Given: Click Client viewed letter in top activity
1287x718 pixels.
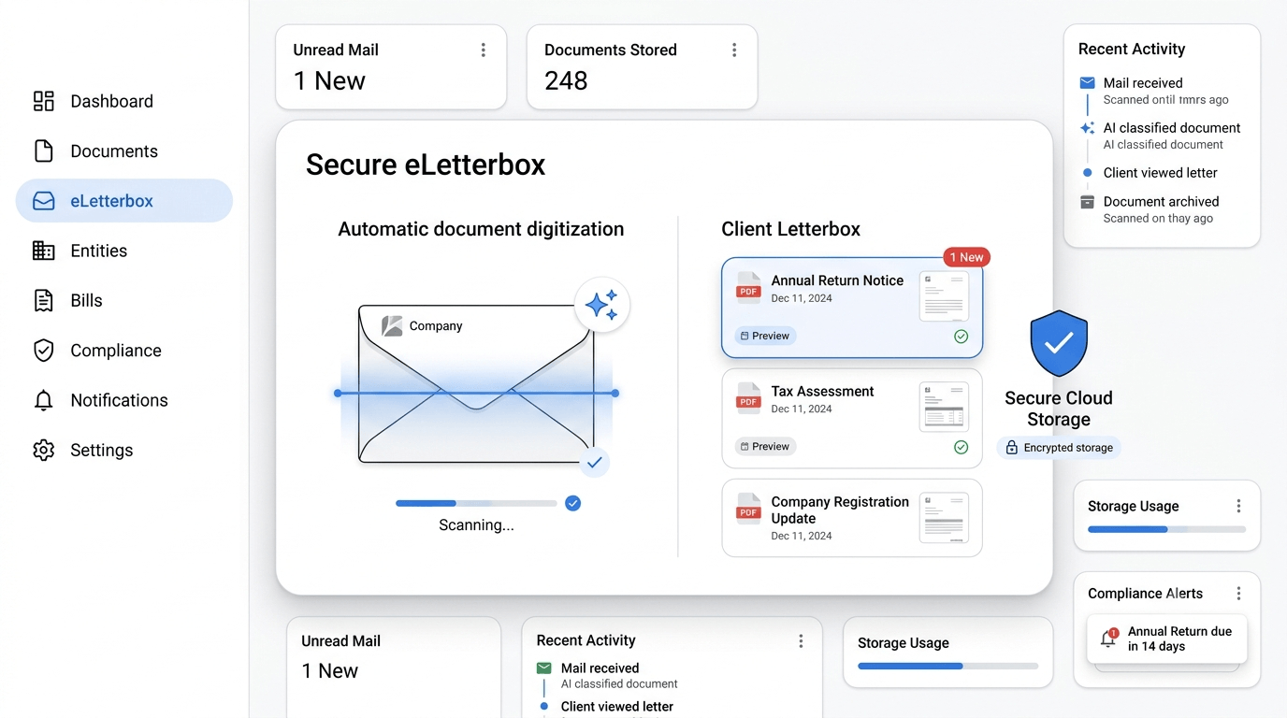Looking at the screenshot, I should click(x=1160, y=172).
